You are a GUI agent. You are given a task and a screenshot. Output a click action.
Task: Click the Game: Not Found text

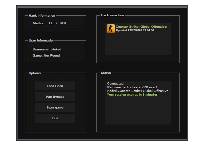[46, 56]
